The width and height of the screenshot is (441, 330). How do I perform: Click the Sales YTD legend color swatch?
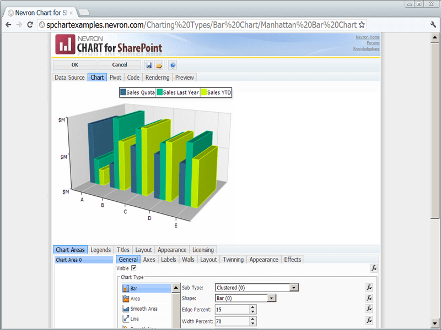203,92
